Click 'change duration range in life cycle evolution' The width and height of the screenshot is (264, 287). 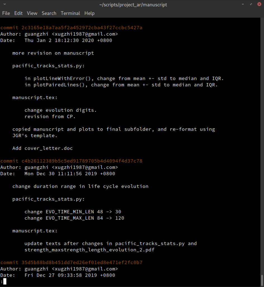(80, 186)
